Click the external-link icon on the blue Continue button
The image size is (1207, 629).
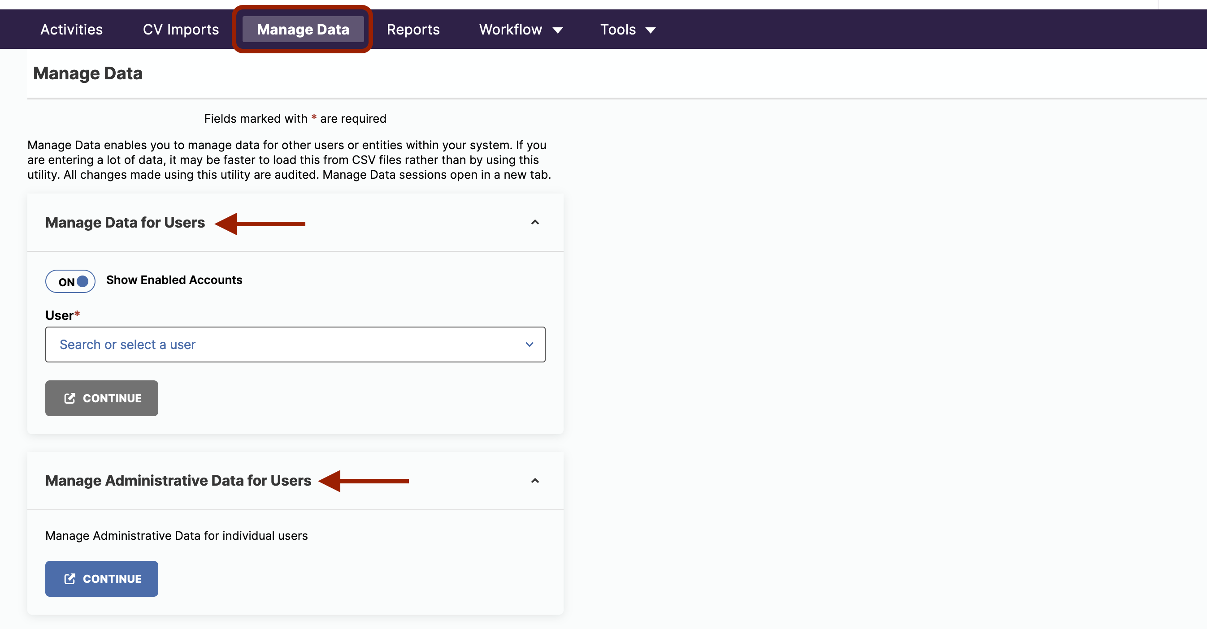(x=70, y=578)
